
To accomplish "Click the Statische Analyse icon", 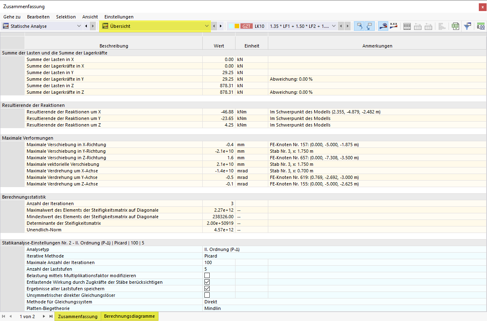I will (x=6, y=26).
